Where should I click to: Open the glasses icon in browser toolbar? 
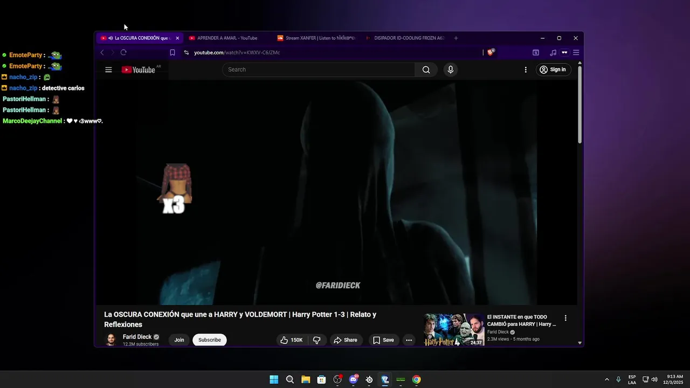[564, 52]
